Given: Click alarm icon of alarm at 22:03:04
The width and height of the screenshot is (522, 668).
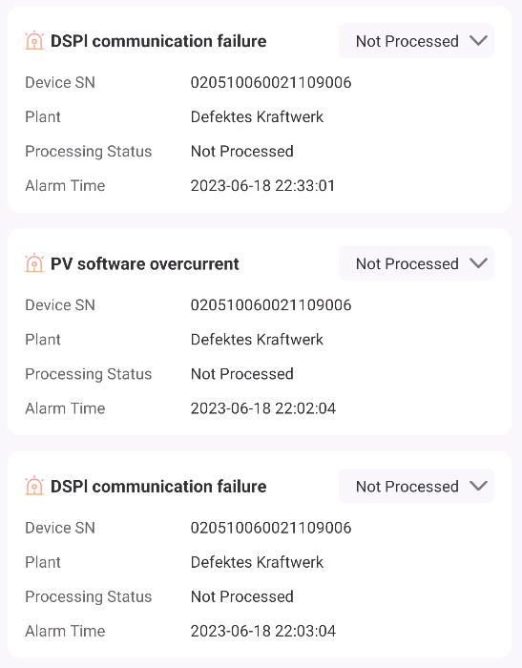Looking at the screenshot, I should click(34, 486).
